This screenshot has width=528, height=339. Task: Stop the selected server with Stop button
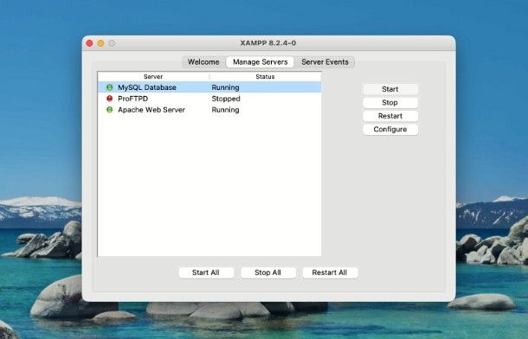[x=390, y=103]
